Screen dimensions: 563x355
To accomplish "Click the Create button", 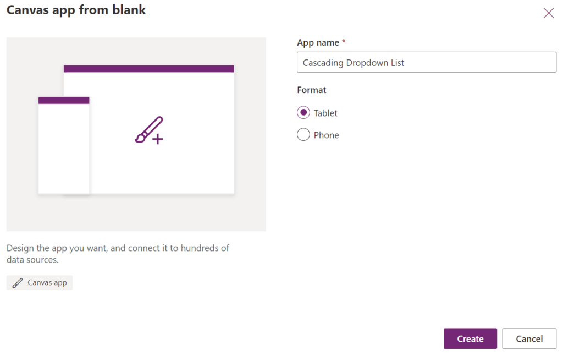I will point(470,338).
